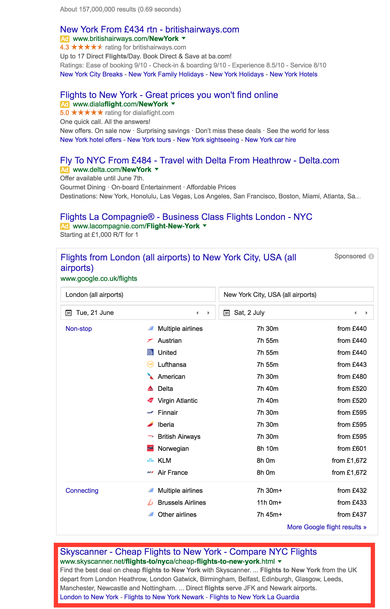Click the calendar icon beside Sat, 2 July
390x609 pixels.
pyautogui.click(x=227, y=313)
